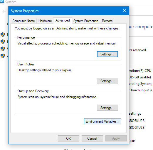The image size is (153, 150).
Task: Click the User Profiles group label
Action: pyautogui.click(x=26, y=64)
